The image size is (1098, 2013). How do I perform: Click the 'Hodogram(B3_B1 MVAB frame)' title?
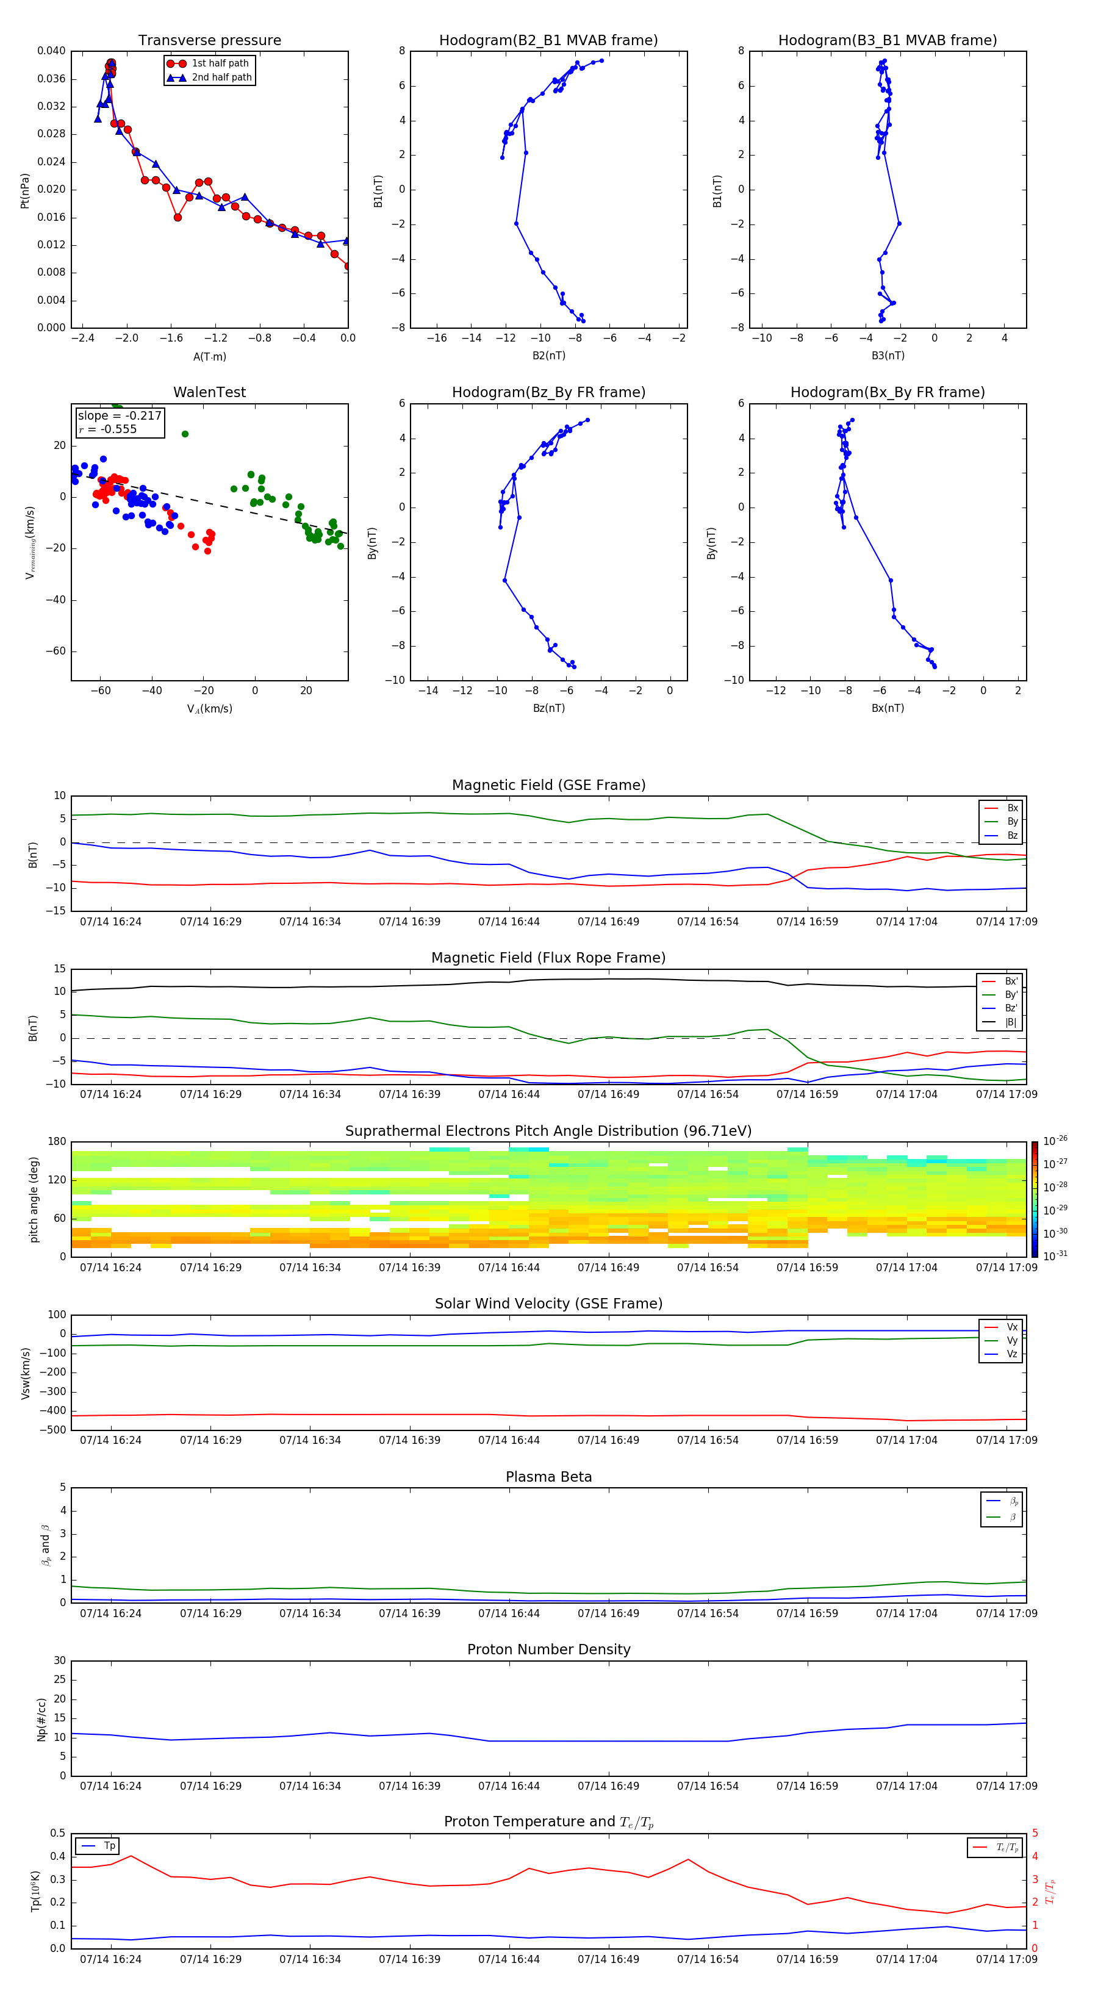tap(888, 40)
